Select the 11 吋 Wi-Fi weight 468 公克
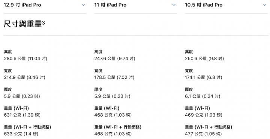The height and width of the screenshot is (139, 270). click(113, 115)
